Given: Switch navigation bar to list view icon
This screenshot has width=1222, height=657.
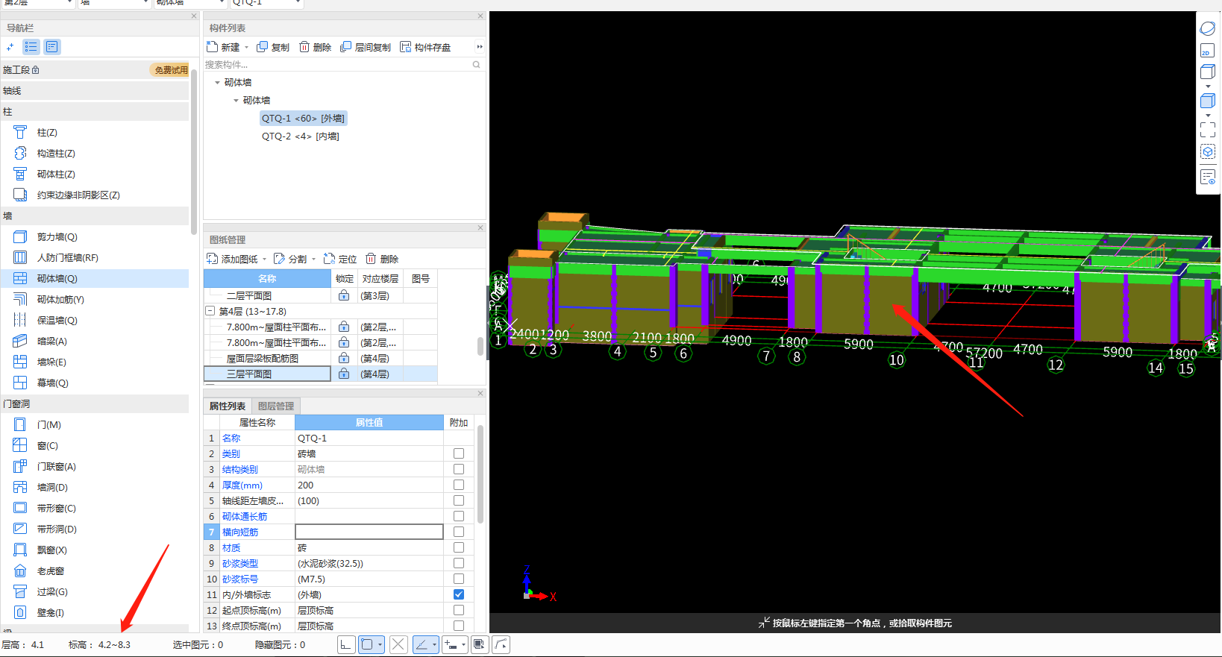Looking at the screenshot, I should pos(31,47).
